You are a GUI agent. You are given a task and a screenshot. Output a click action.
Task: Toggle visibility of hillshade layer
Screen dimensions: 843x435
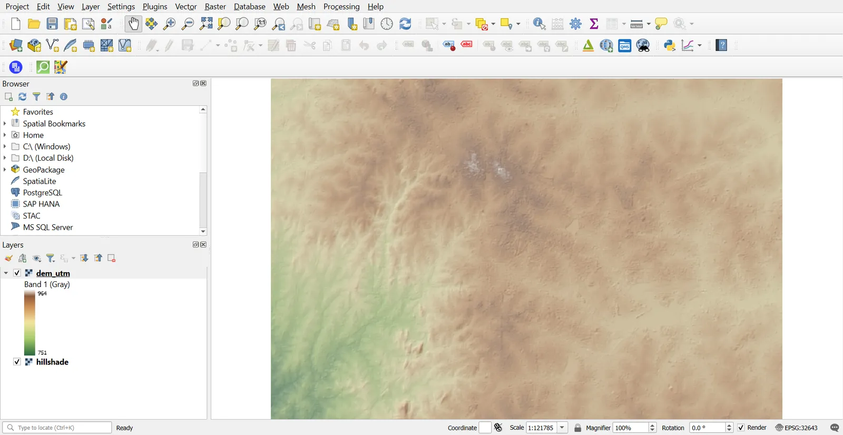tap(17, 362)
